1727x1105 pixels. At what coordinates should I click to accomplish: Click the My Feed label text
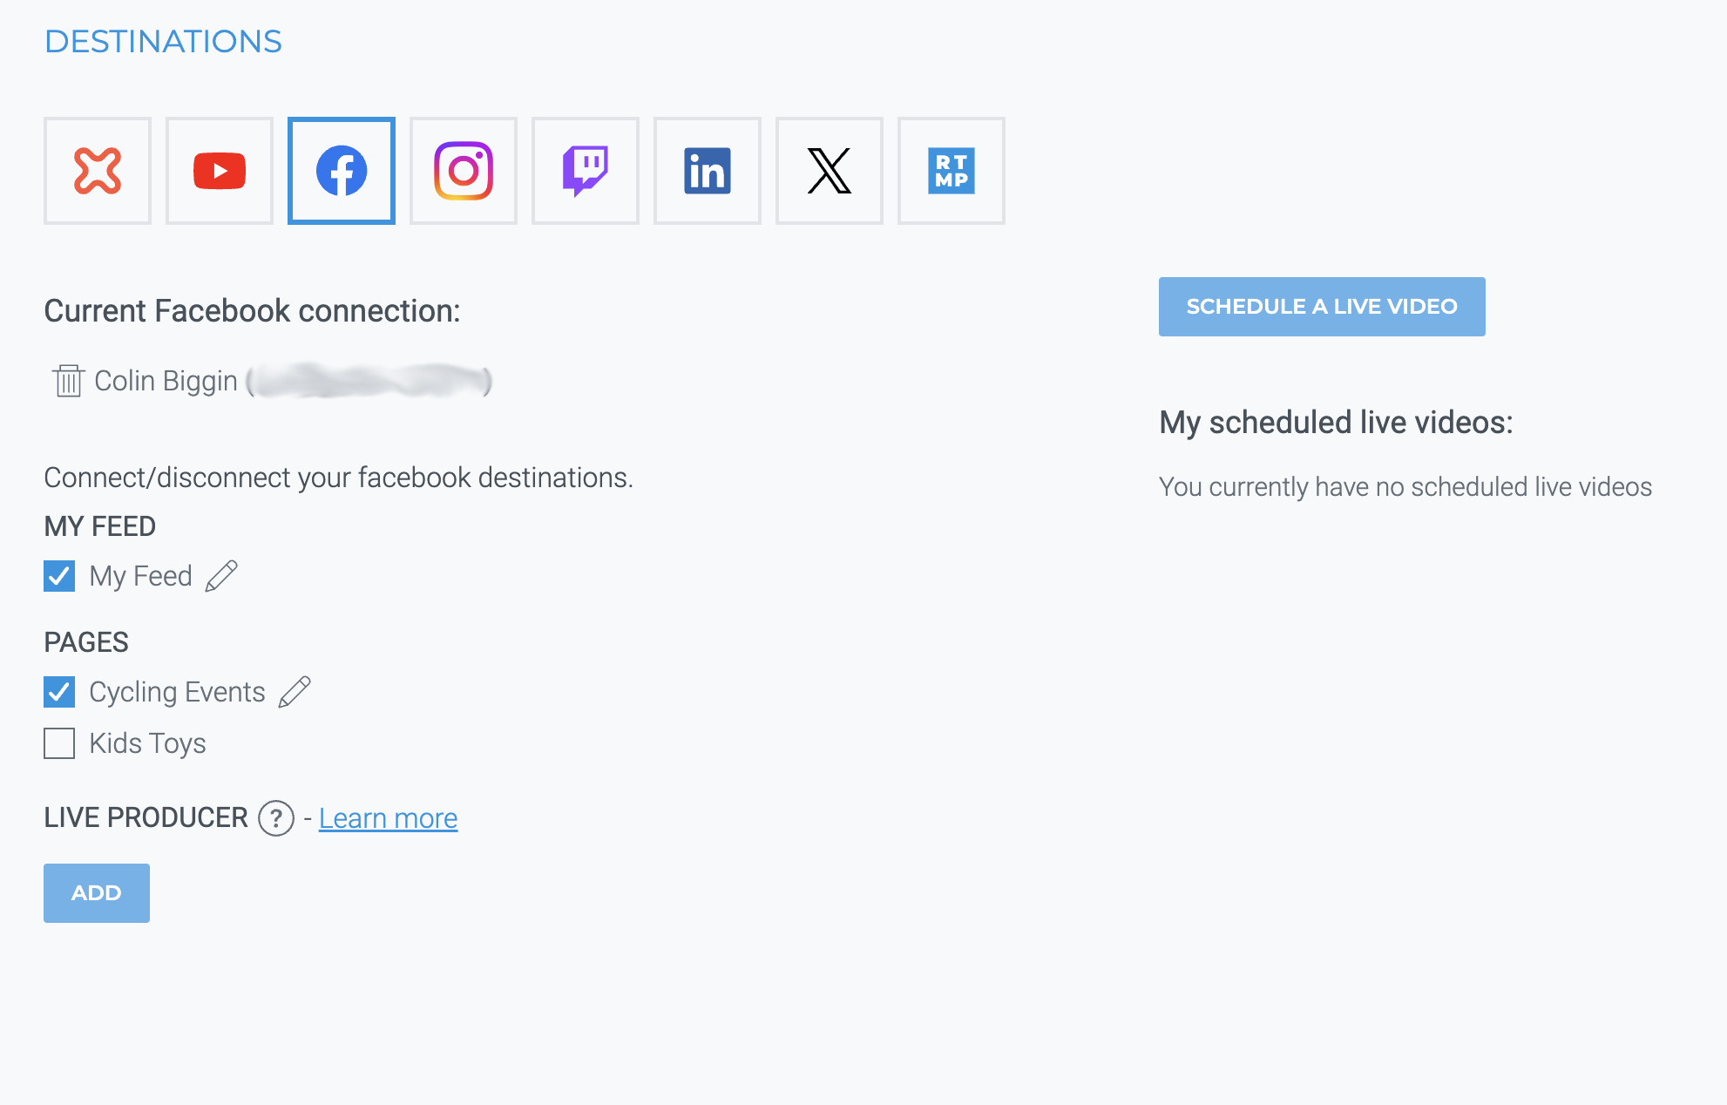pyautogui.click(x=140, y=576)
